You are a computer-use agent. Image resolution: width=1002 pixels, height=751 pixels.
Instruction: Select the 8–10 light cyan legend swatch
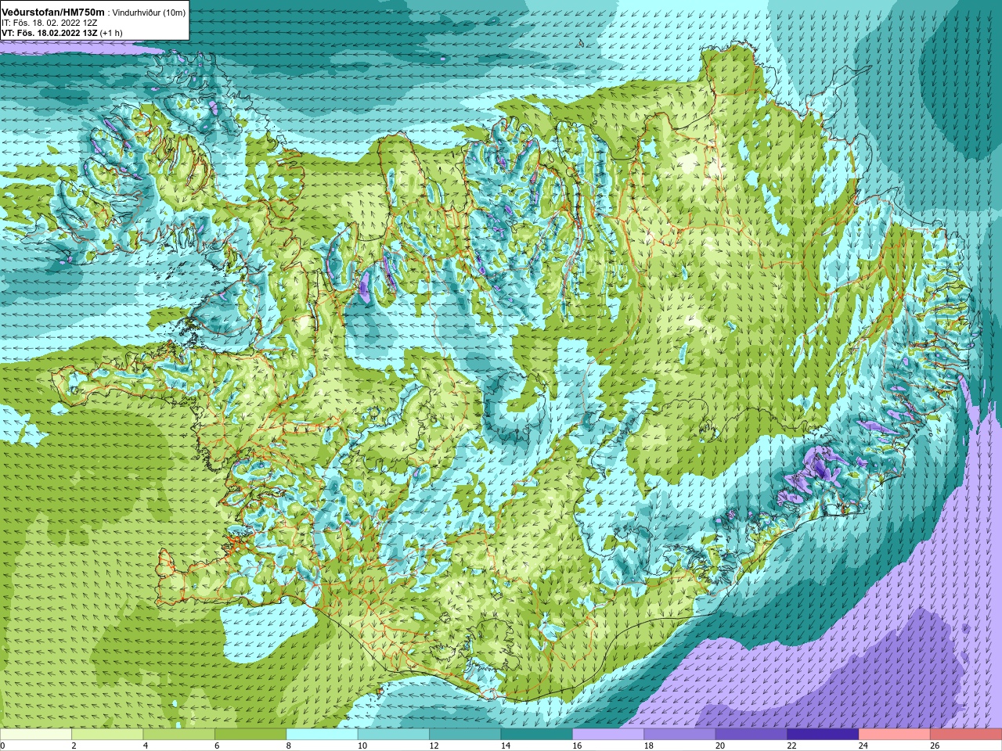point(322,734)
